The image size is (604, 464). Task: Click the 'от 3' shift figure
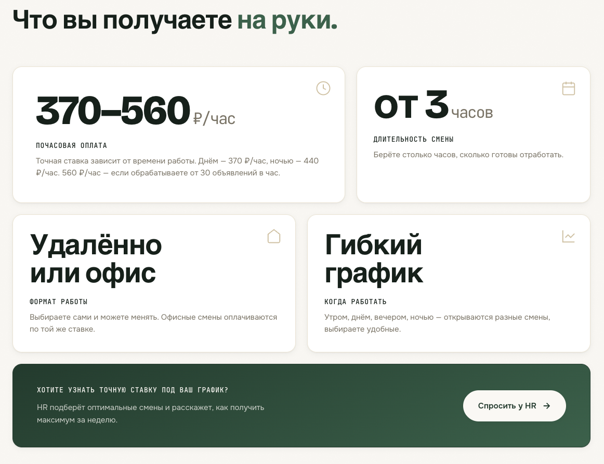pos(411,105)
